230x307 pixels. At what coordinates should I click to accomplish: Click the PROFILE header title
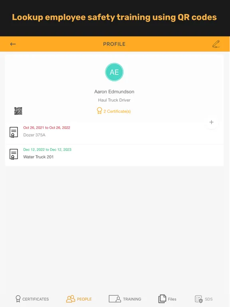(x=114, y=44)
